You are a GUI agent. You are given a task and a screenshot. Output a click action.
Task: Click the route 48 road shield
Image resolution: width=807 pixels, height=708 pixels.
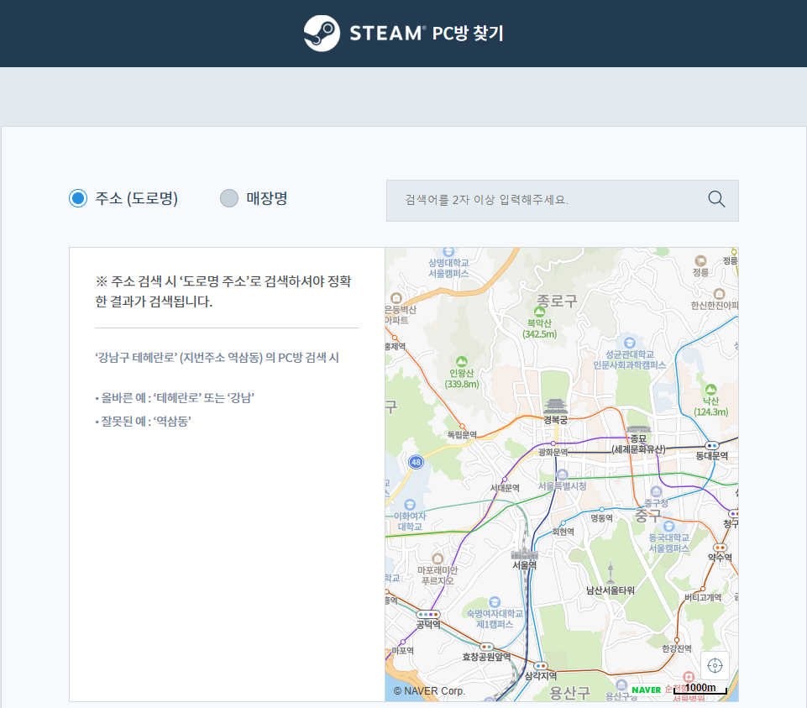[416, 462]
